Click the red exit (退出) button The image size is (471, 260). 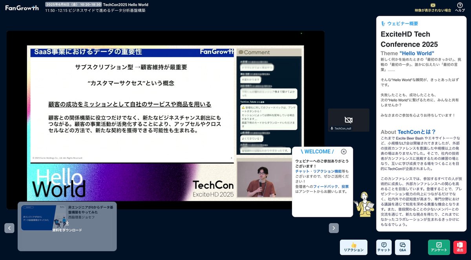460,247
